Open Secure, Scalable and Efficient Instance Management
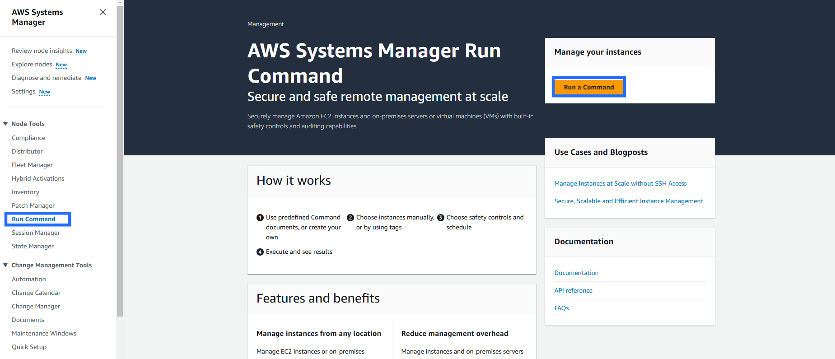This screenshot has height=359, width=835. tap(628, 201)
